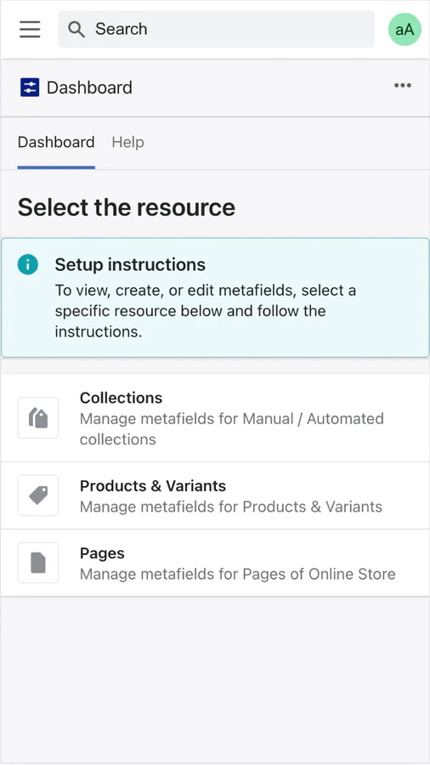Click the Setup instructions banner heading
The width and height of the screenshot is (430, 765).
[x=130, y=264]
